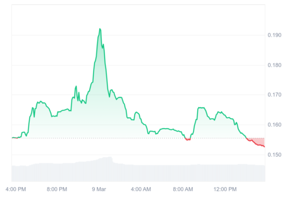Screen dimensions: 297x197
Task: Click the 0.190 price axis label
Action: (274, 35)
